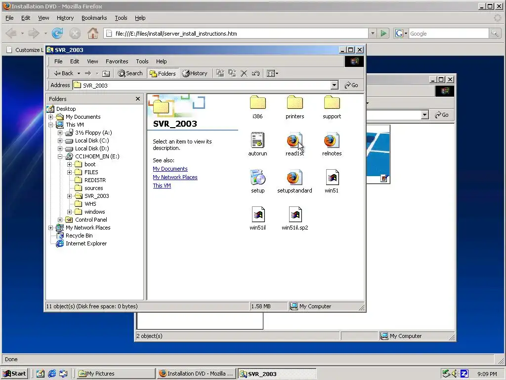Click the Delete toolbar icon
Viewport: 506px width, 380px height.
[x=244, y=73]
